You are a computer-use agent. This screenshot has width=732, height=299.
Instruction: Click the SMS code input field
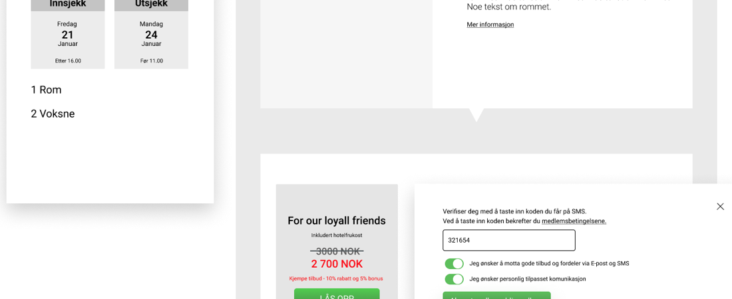(508, 240)
